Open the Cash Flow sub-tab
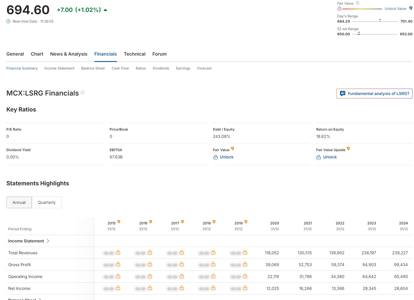The height and width of the screenshot is (300, 414). point(120,68)
